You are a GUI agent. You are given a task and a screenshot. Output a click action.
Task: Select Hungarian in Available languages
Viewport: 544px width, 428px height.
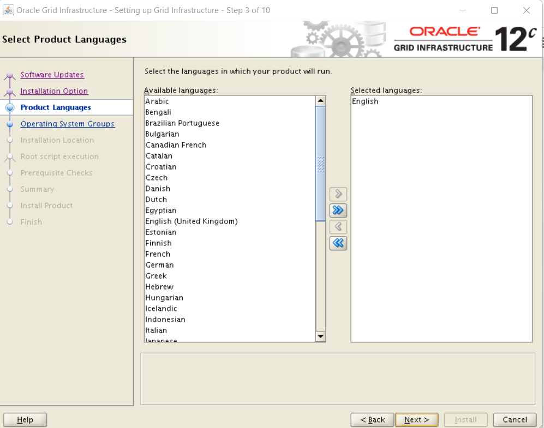[x=230, y=298]
